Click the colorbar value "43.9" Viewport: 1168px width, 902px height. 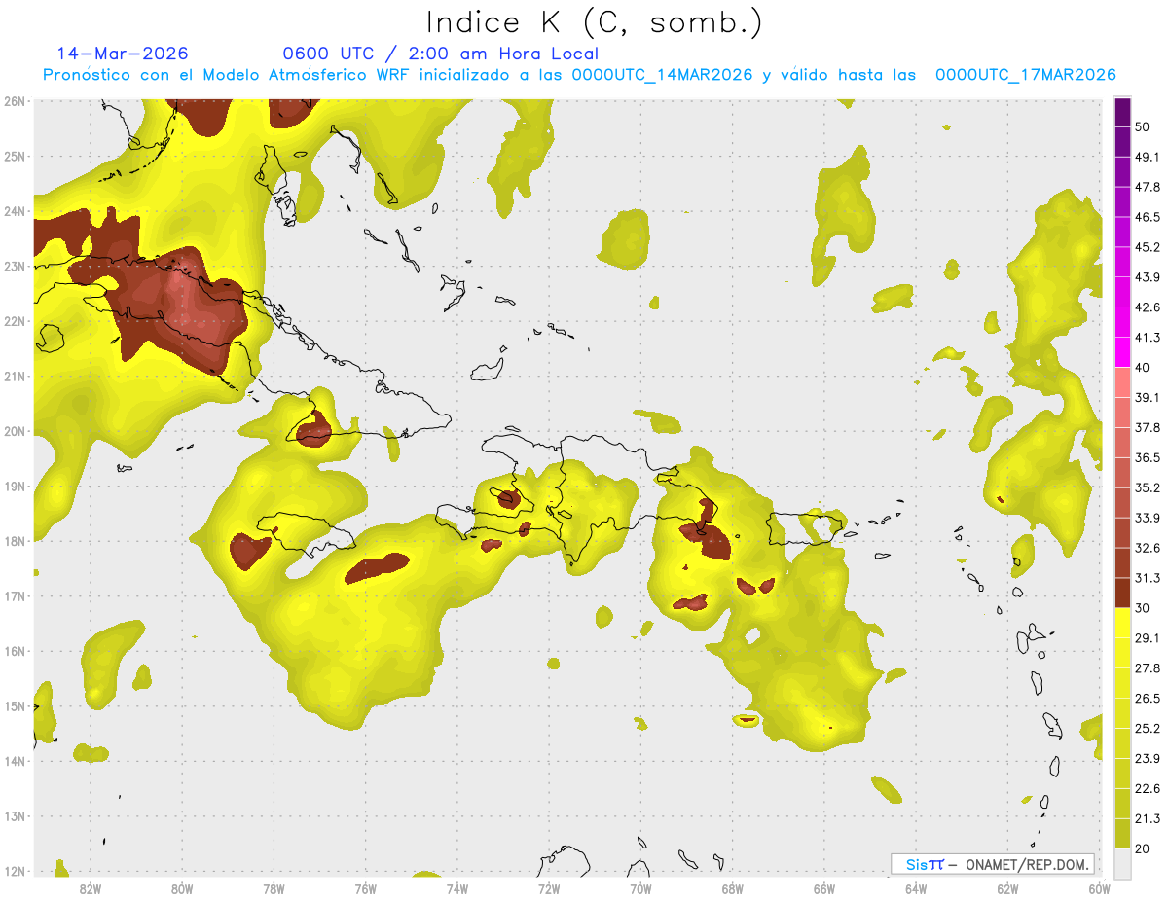coord(1148,277)
